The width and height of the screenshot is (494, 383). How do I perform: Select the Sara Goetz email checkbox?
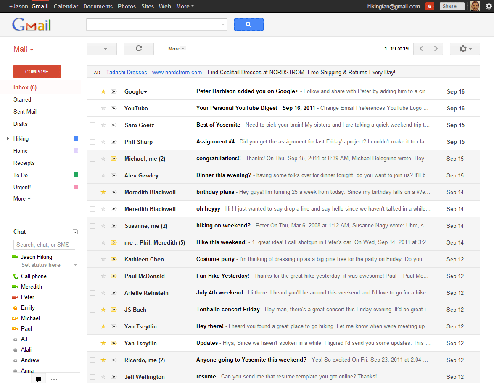click(92, 125)
